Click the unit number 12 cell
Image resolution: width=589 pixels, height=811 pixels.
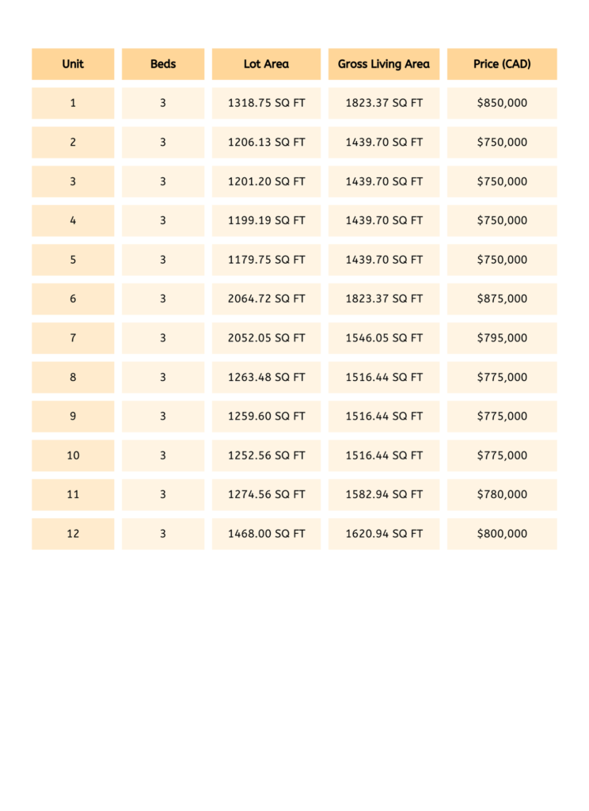73,534
